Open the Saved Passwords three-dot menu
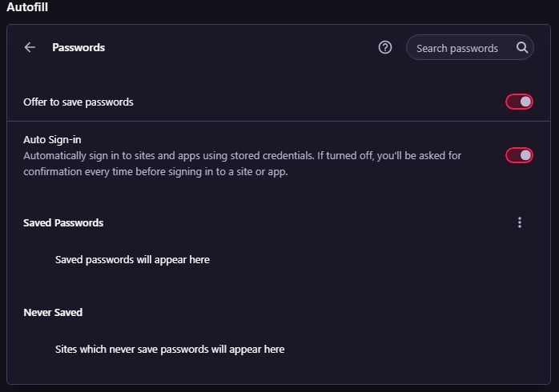559x392 pixels. (x=520, y=222)
